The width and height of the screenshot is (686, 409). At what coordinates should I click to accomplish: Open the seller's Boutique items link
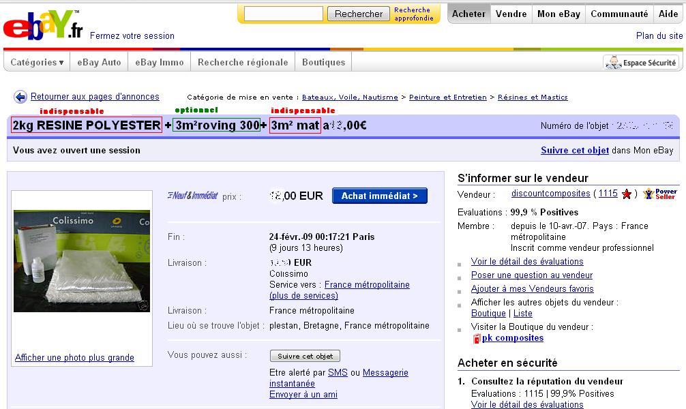488,313
